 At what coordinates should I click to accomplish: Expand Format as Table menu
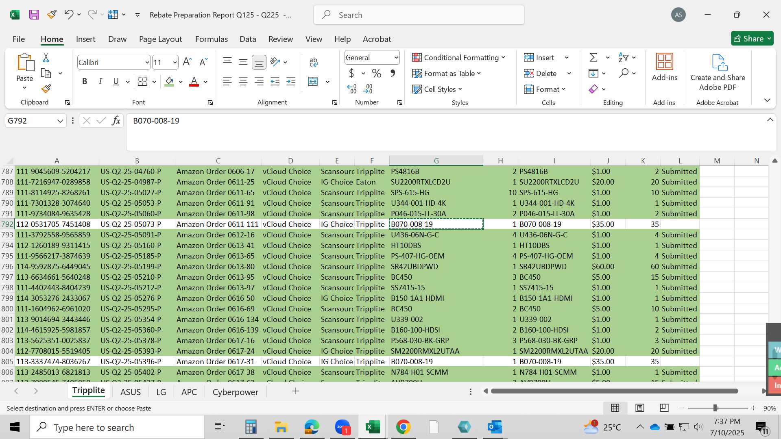(447, 73)
